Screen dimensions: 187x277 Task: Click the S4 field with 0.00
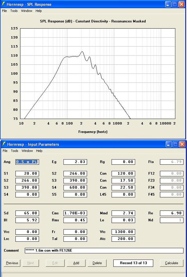[27, 194]
